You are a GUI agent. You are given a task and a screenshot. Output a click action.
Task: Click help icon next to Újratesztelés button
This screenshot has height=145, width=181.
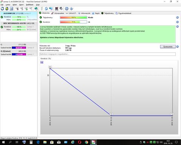coord(177,47)
